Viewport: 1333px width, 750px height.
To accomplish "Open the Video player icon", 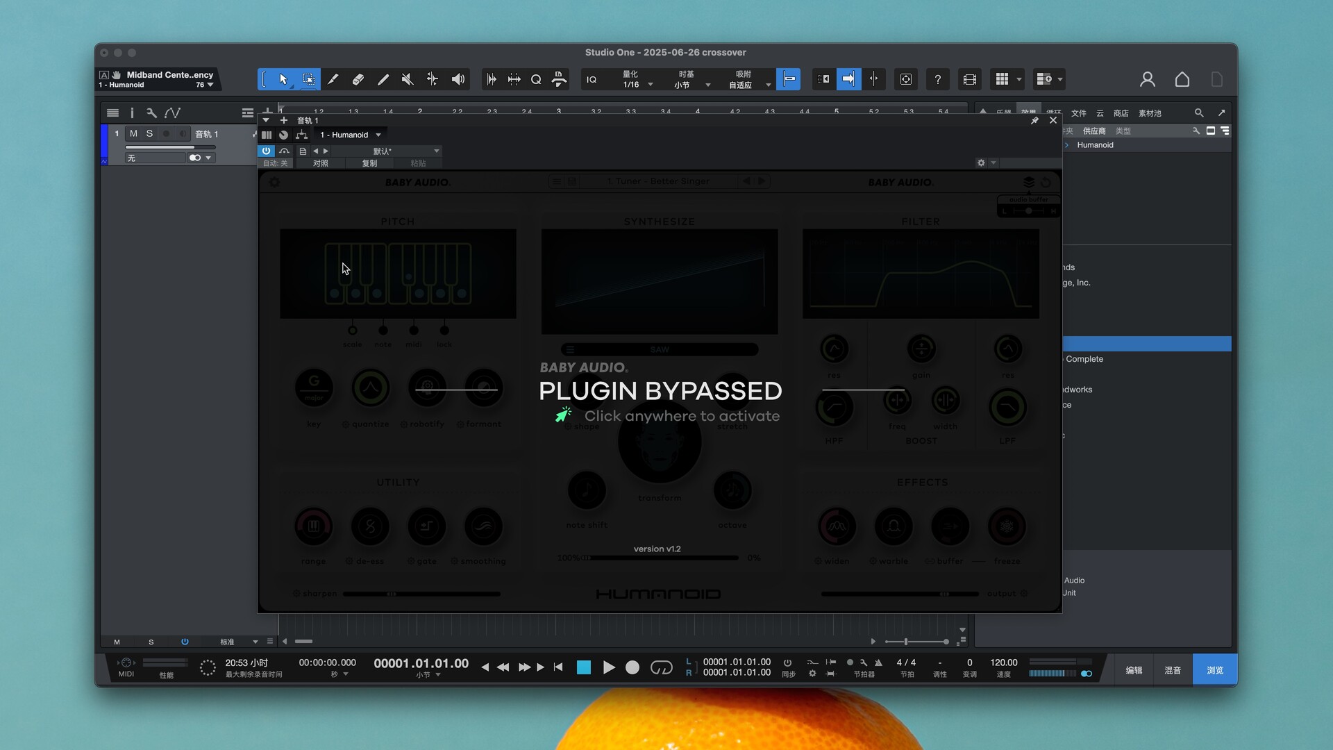I will pyautogui.click(x=970, y=79).
